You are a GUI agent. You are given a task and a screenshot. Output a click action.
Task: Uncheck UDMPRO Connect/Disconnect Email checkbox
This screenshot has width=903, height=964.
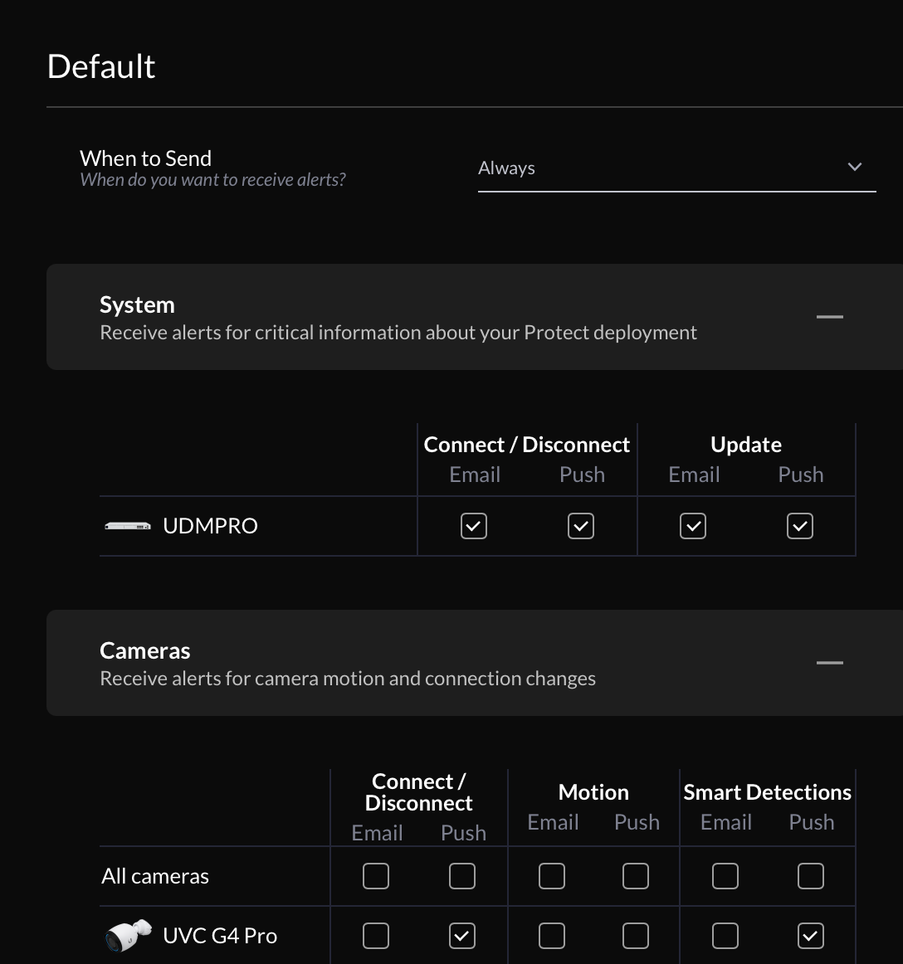[474, 526]
